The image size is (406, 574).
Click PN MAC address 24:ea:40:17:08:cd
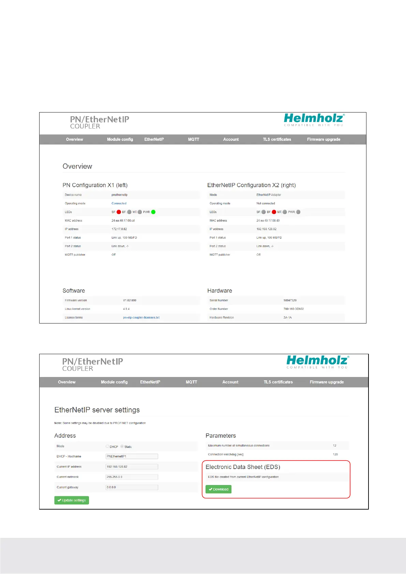123,221
